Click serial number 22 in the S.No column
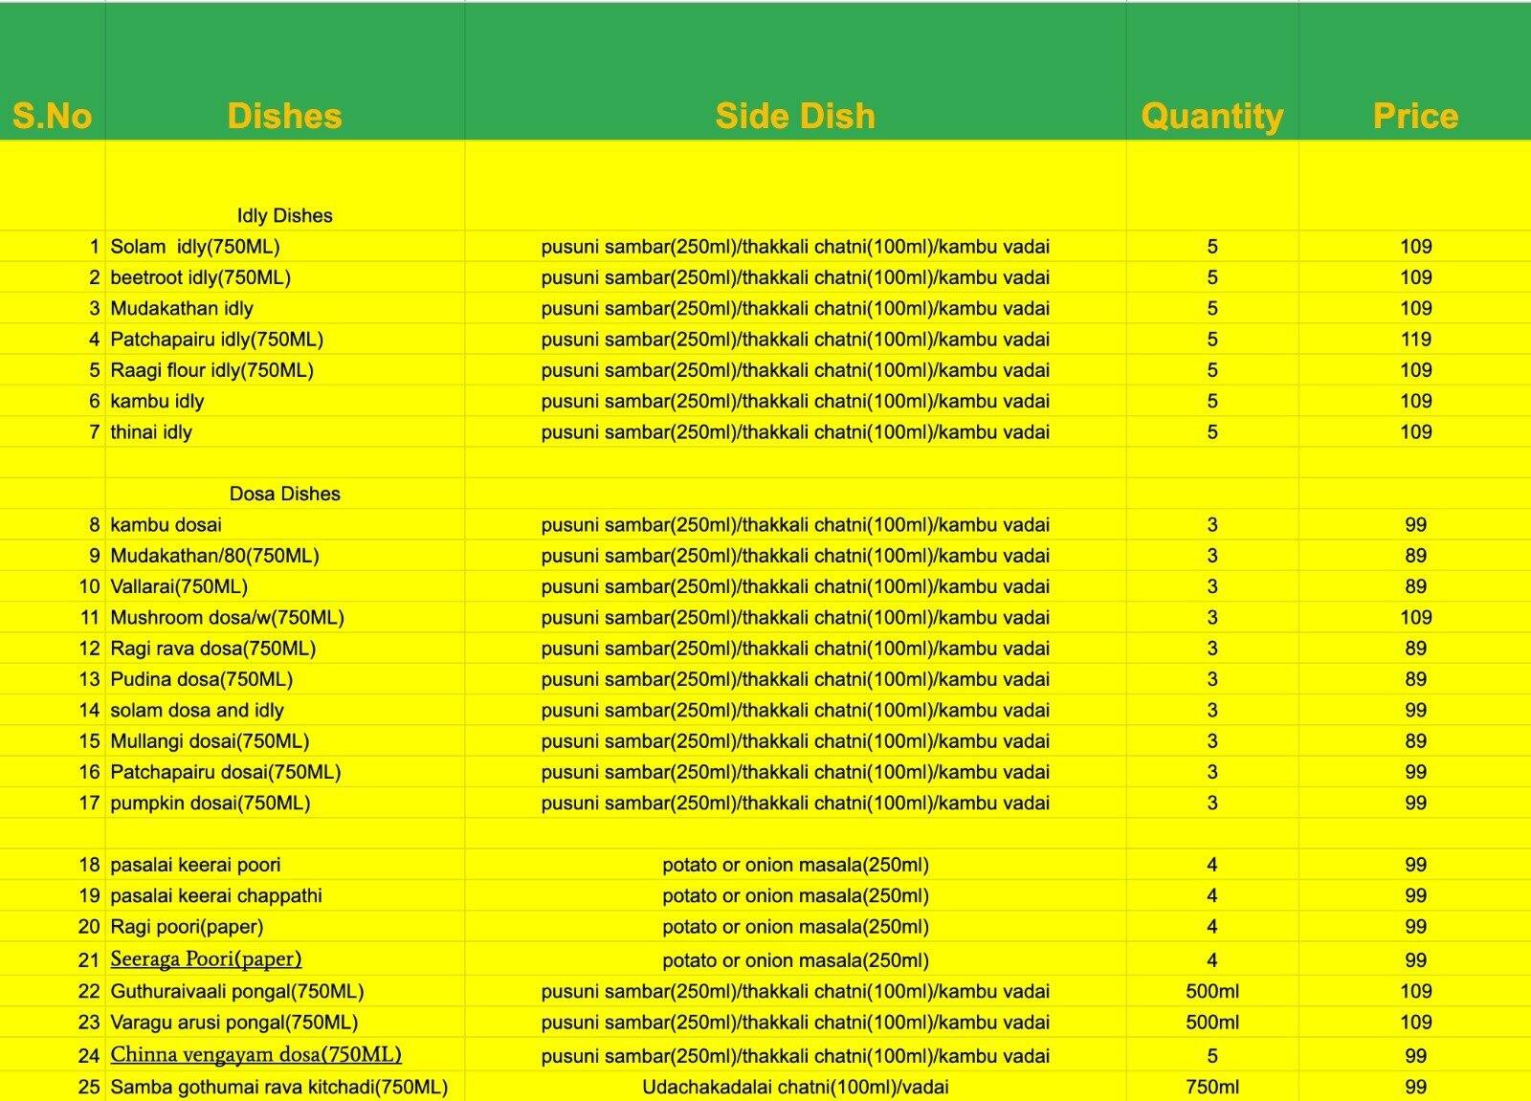The image size is (1531, 1101). click(89, 991)
